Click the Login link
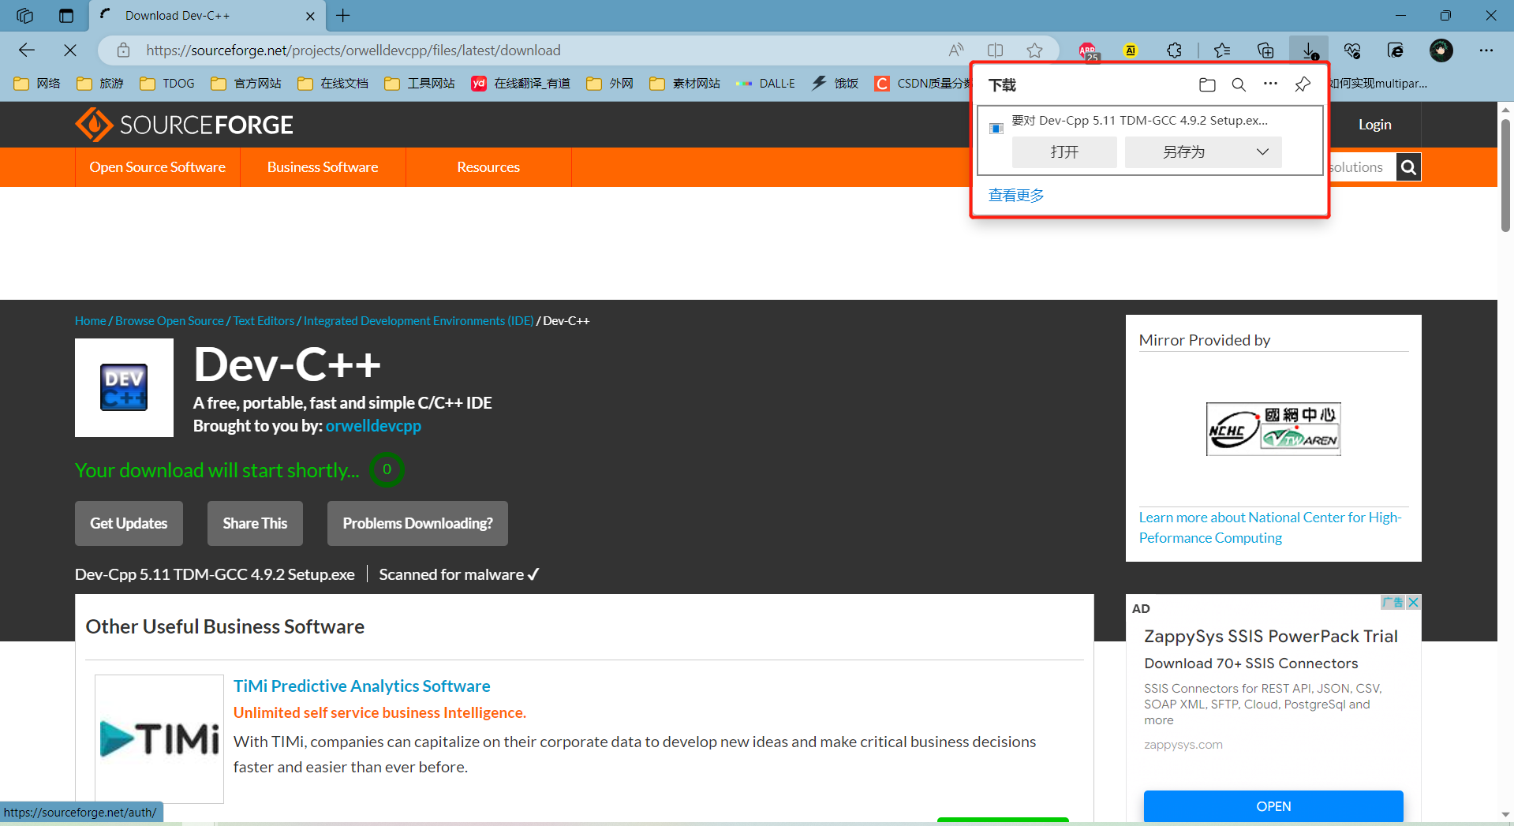This screenshot has height=826, width=1514. click(1374, 125)
